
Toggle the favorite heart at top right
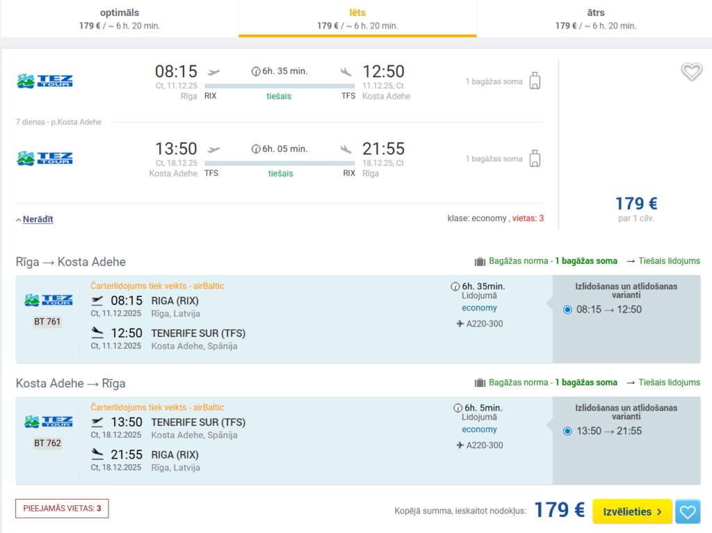(x=692, y=71)
